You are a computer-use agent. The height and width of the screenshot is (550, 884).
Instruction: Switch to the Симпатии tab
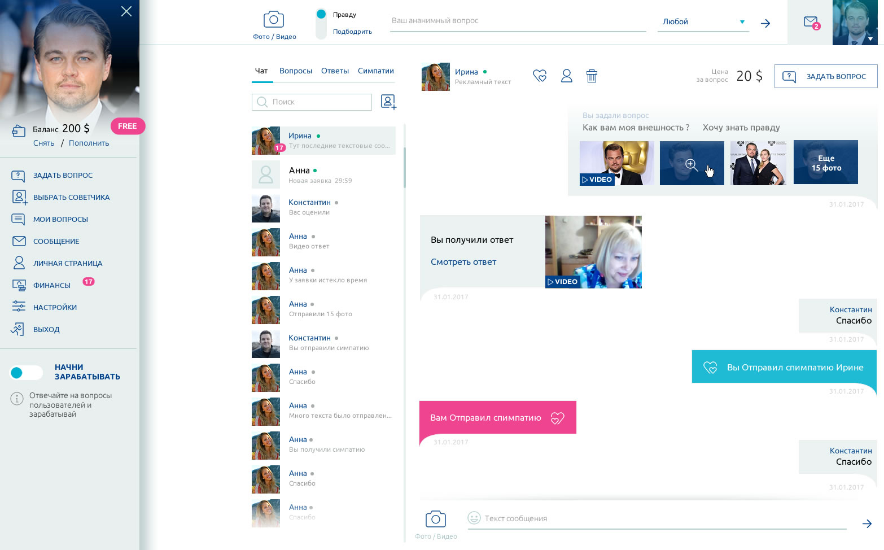(x=375, y=71)
